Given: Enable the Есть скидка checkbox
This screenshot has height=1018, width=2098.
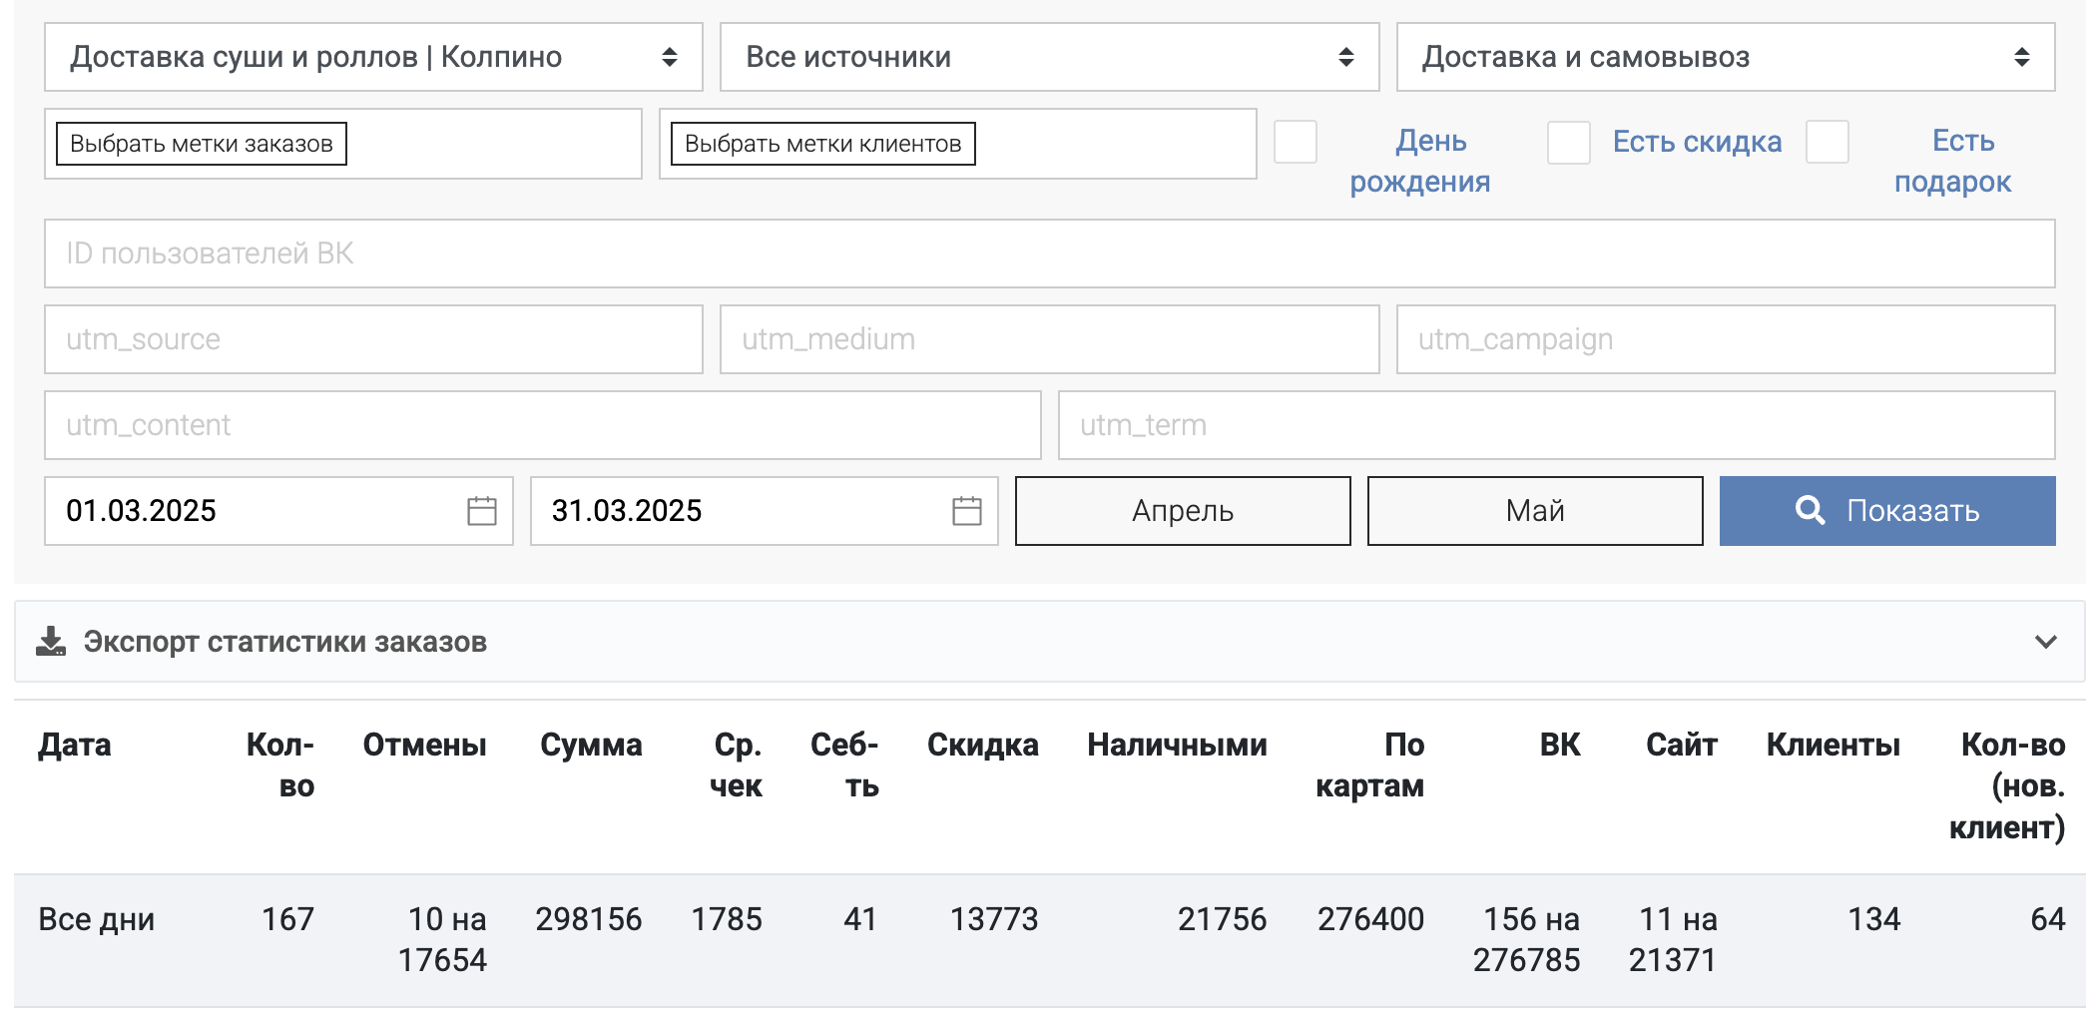Looking at the screenshot, I should [1569, 143].
